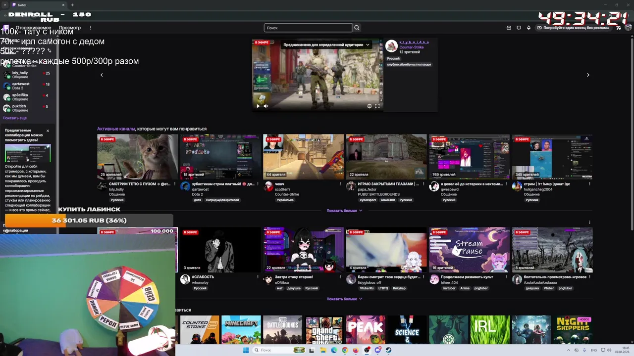This screenshot has height=356, width=634.
Task: Click the taskbar Поиск search box
Action: pos(279,350)
